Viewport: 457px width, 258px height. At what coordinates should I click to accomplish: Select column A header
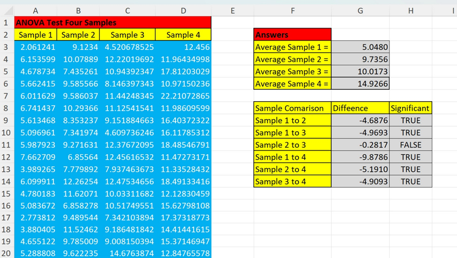pos(36,10)
